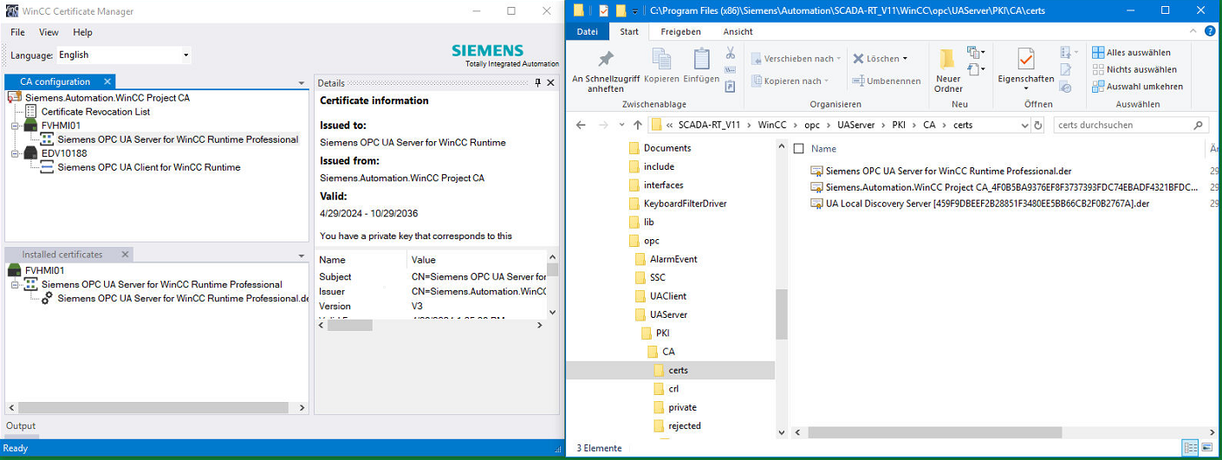
Task: Click the scissors cut icon in the ribbon
Action: pos(731,53)
